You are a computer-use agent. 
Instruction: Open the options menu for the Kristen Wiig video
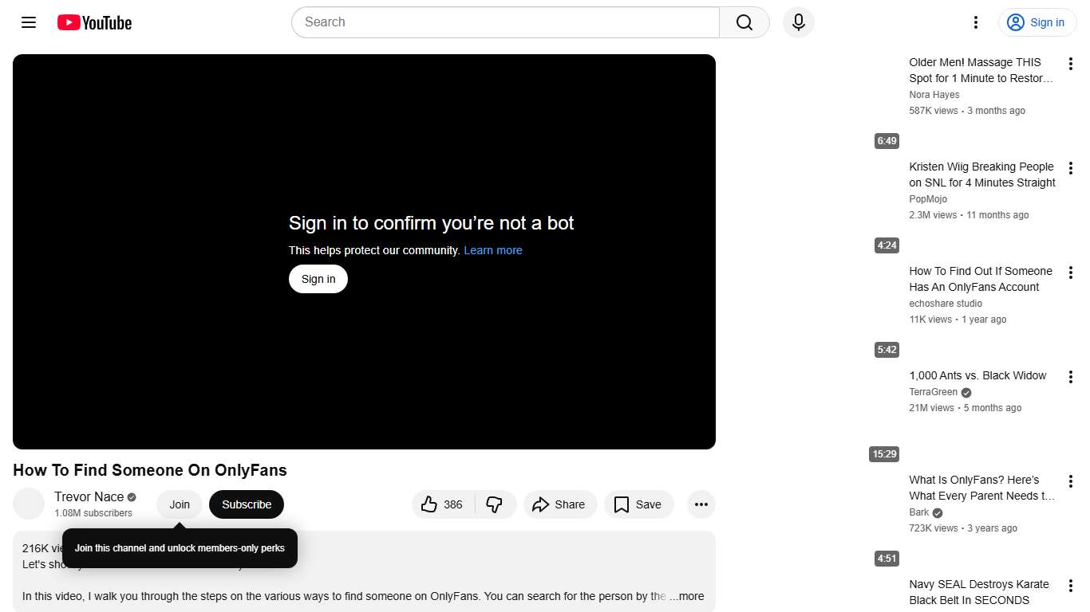[x=1071, y=168]
